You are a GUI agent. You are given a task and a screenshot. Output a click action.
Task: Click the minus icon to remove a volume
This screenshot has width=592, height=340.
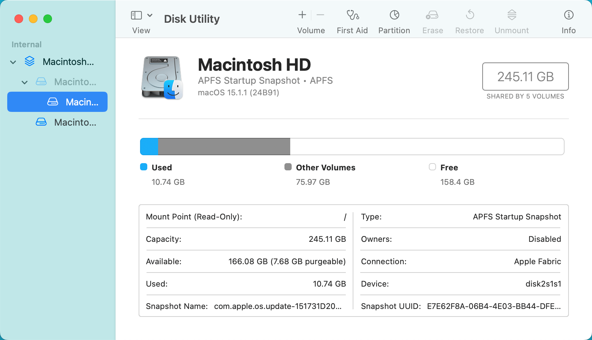tap(320, 15)
